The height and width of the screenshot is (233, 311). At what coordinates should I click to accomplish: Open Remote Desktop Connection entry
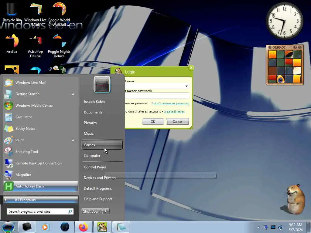41,163
